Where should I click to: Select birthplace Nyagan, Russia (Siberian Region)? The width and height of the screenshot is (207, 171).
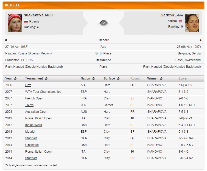pyautogui.click(x=28, y=53)
